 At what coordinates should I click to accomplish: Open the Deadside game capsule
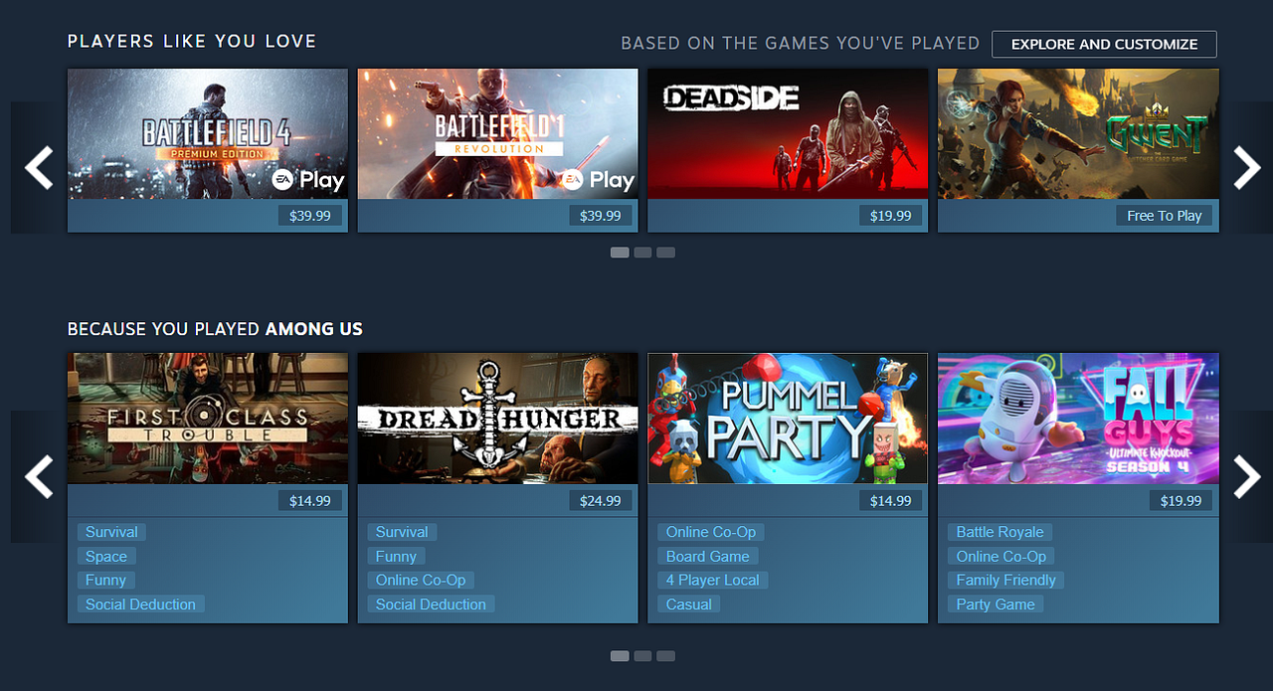(788, 133)
